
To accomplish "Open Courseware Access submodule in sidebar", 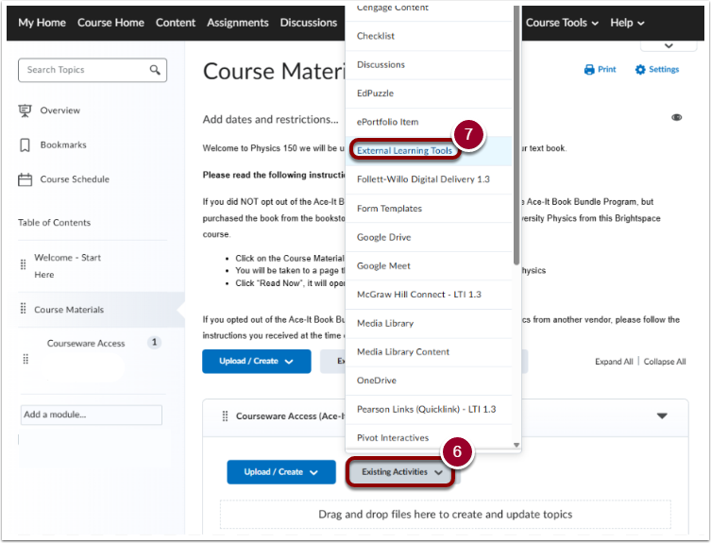I will tap(86, 344).
